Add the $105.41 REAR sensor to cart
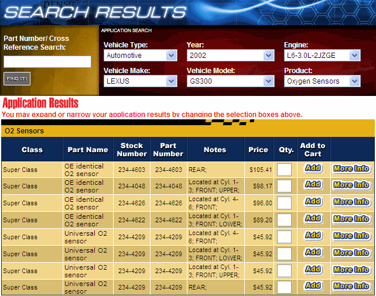 313,168
